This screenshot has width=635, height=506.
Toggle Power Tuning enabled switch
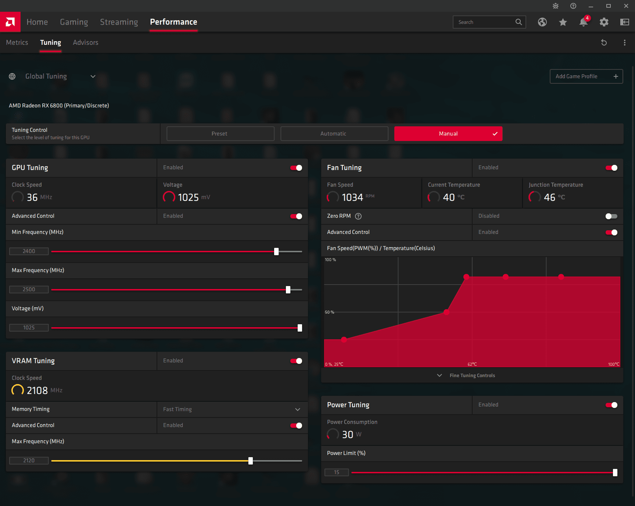[x=611, y=405]
